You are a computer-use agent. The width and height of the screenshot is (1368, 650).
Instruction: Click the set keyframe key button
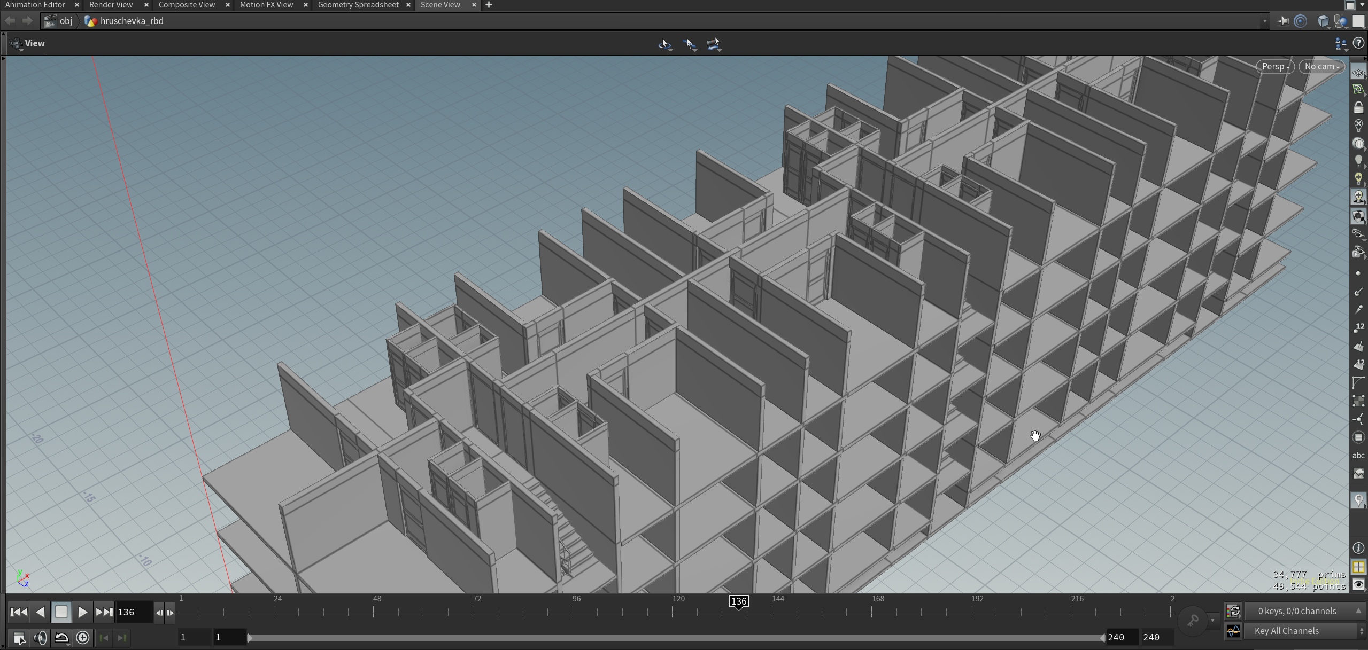click(x=1192, y=621)
